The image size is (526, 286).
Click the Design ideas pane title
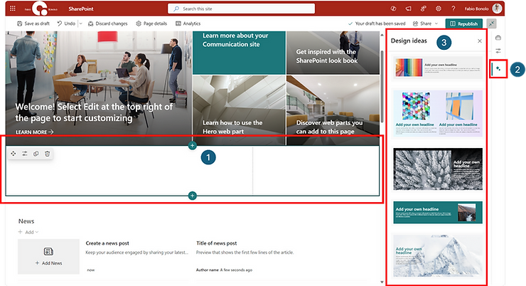(409, 41)
